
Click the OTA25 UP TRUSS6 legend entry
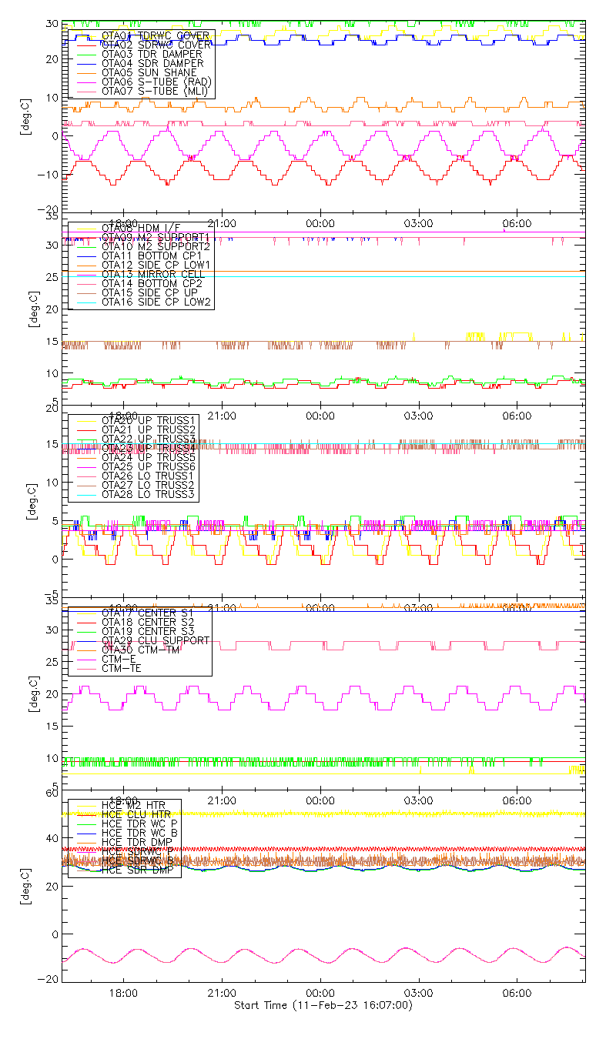pyautogui.click(x=148, y=466)
